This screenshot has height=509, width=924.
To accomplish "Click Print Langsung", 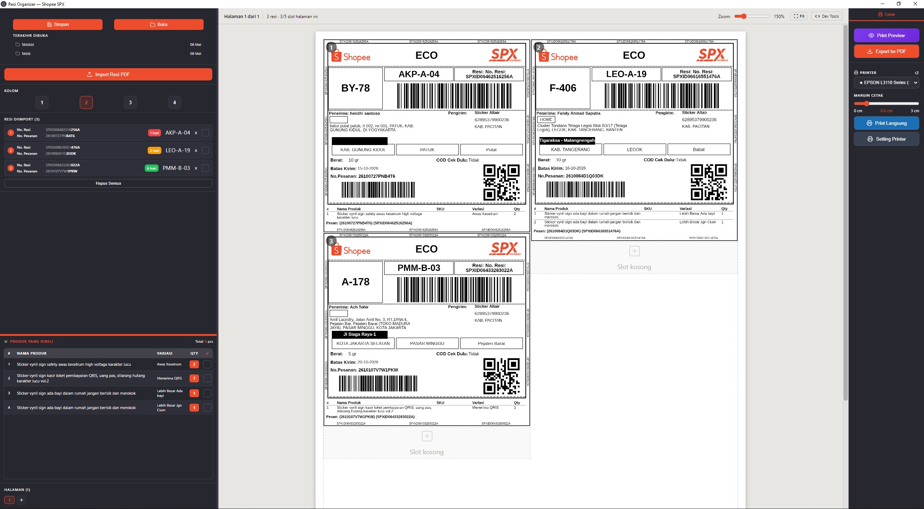I will coord(886,123).
